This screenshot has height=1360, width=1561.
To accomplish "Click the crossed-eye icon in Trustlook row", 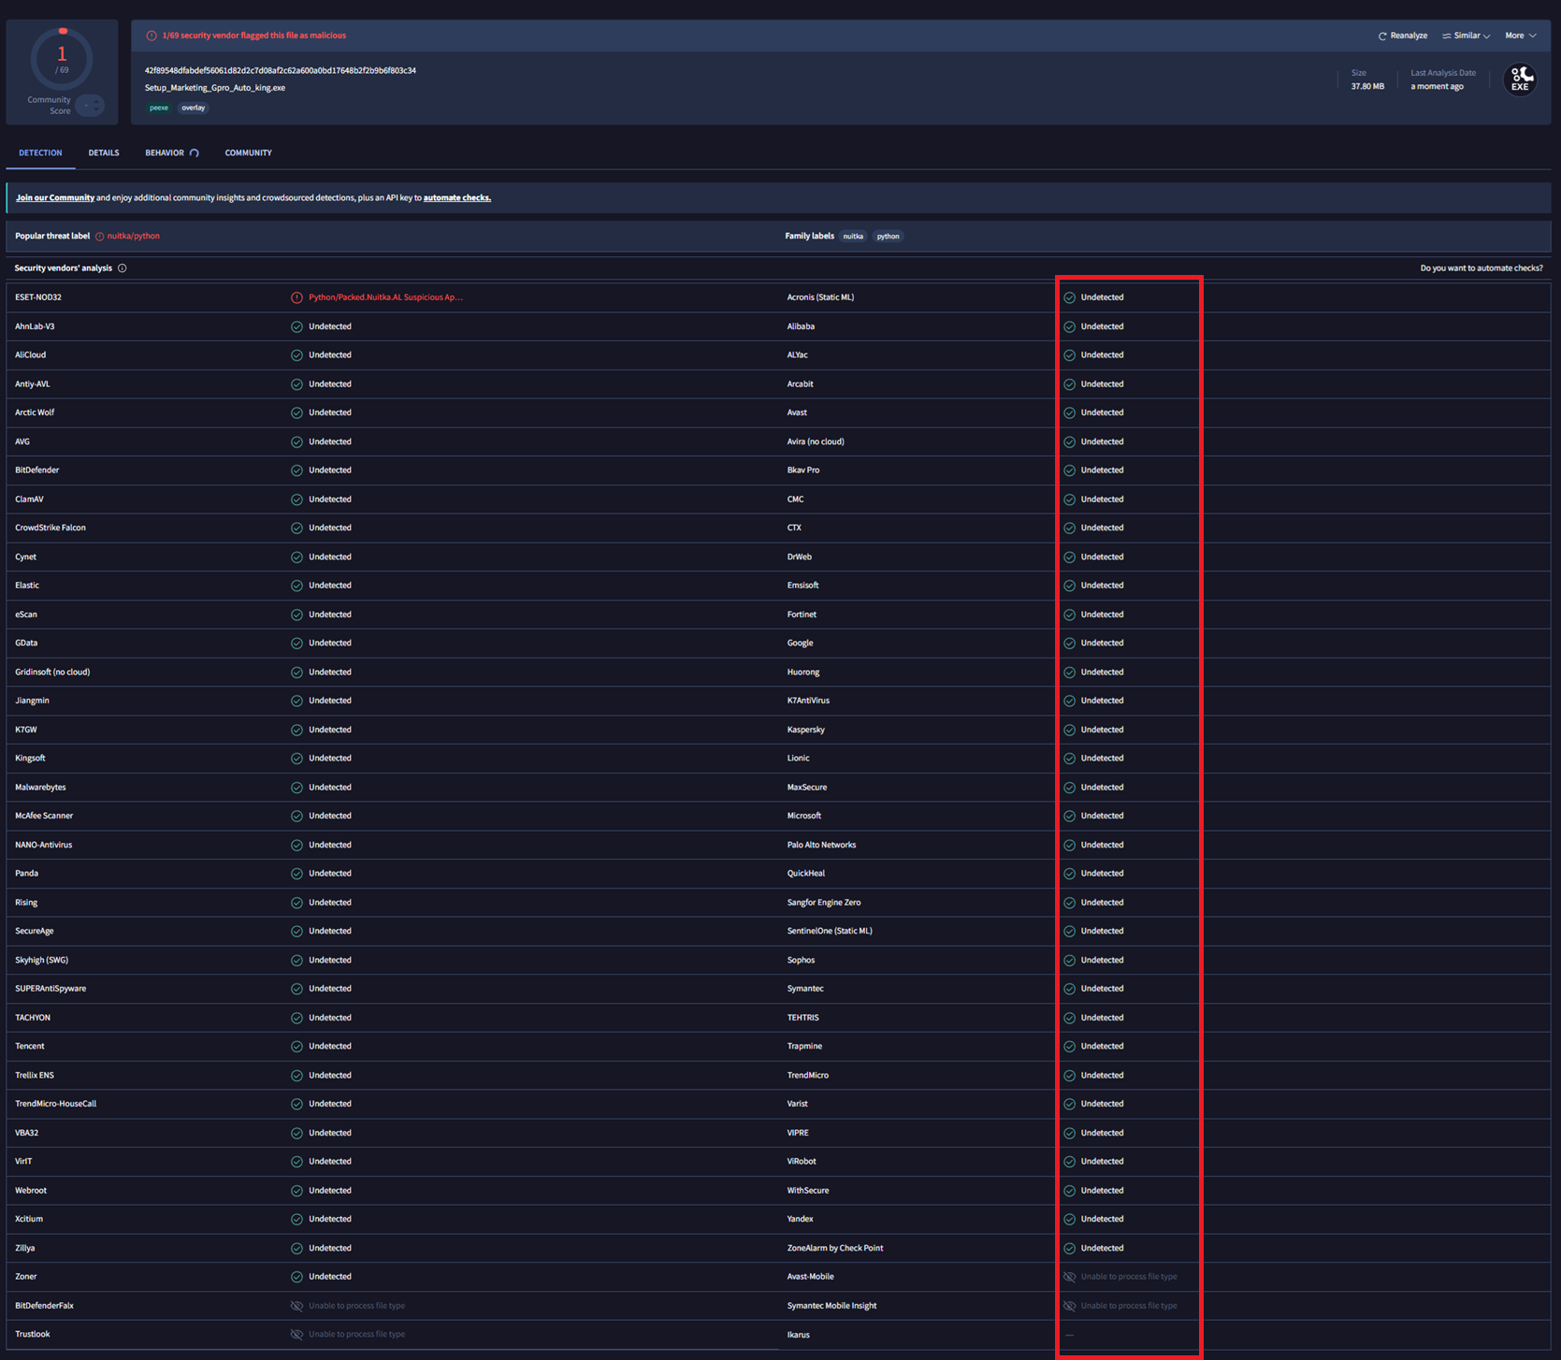I will [296, 1335].
